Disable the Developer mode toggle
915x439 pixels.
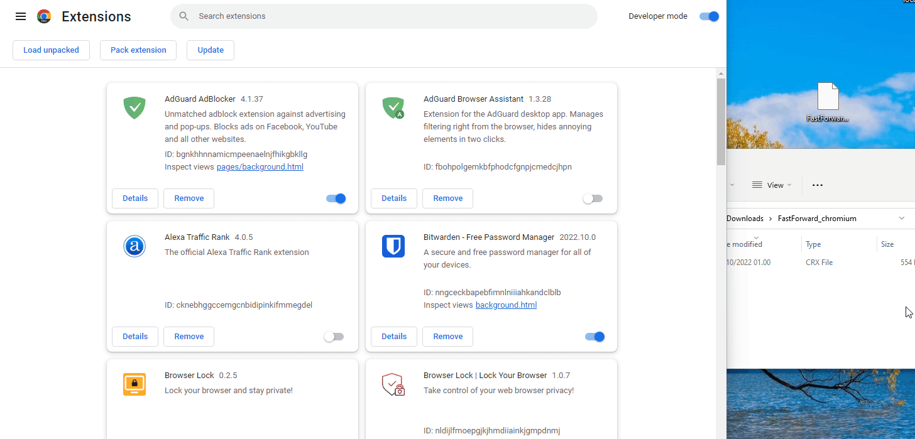tap(709, 16)
